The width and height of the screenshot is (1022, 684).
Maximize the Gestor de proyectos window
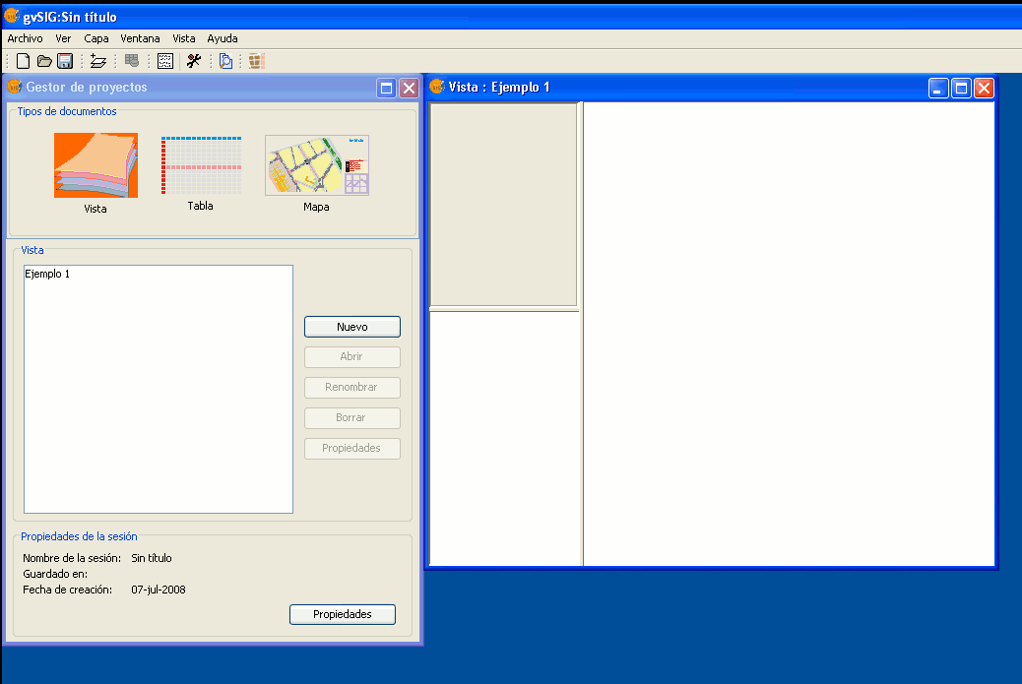(386, 88)
